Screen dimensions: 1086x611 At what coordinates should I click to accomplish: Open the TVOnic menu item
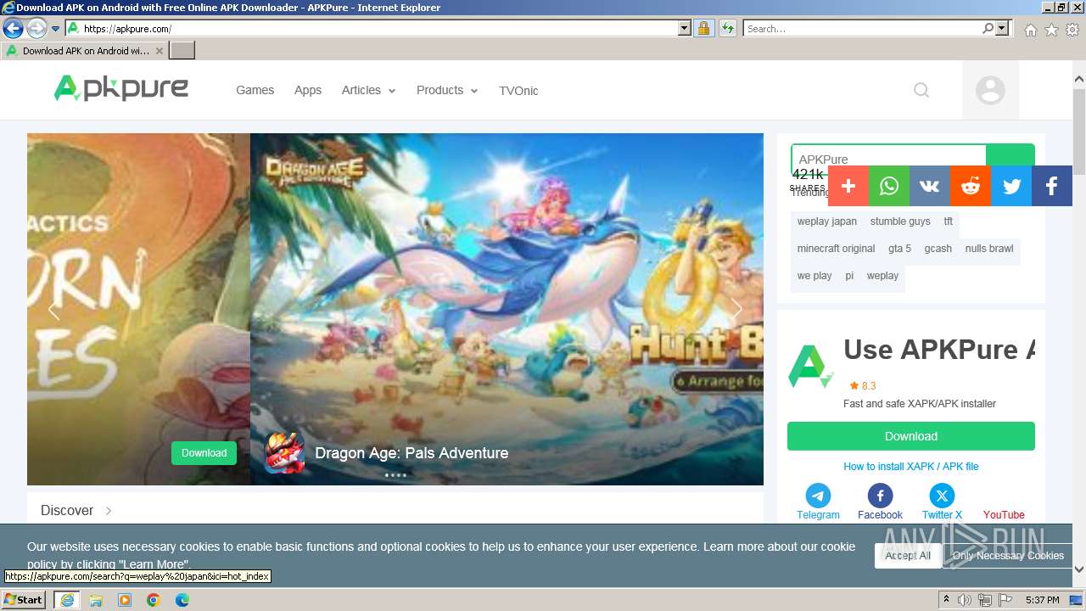click(x=518, y=91)
